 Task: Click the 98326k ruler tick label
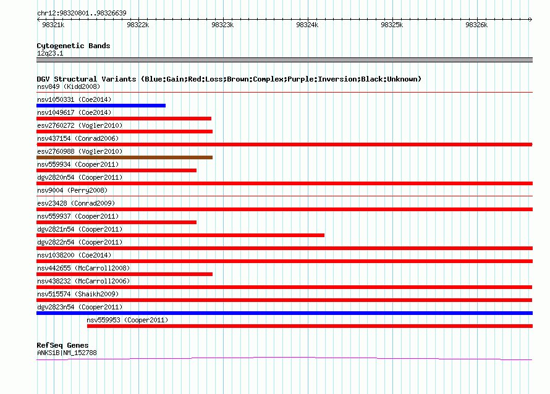[476, 25]
